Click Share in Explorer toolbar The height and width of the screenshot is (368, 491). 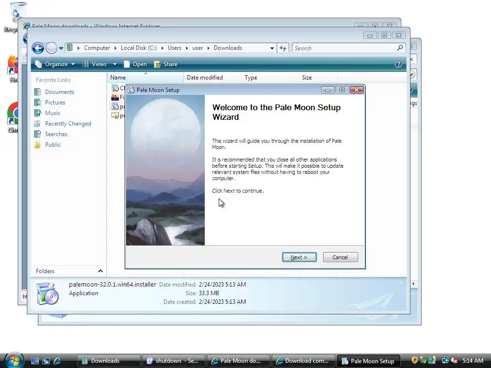coord(165,64)
